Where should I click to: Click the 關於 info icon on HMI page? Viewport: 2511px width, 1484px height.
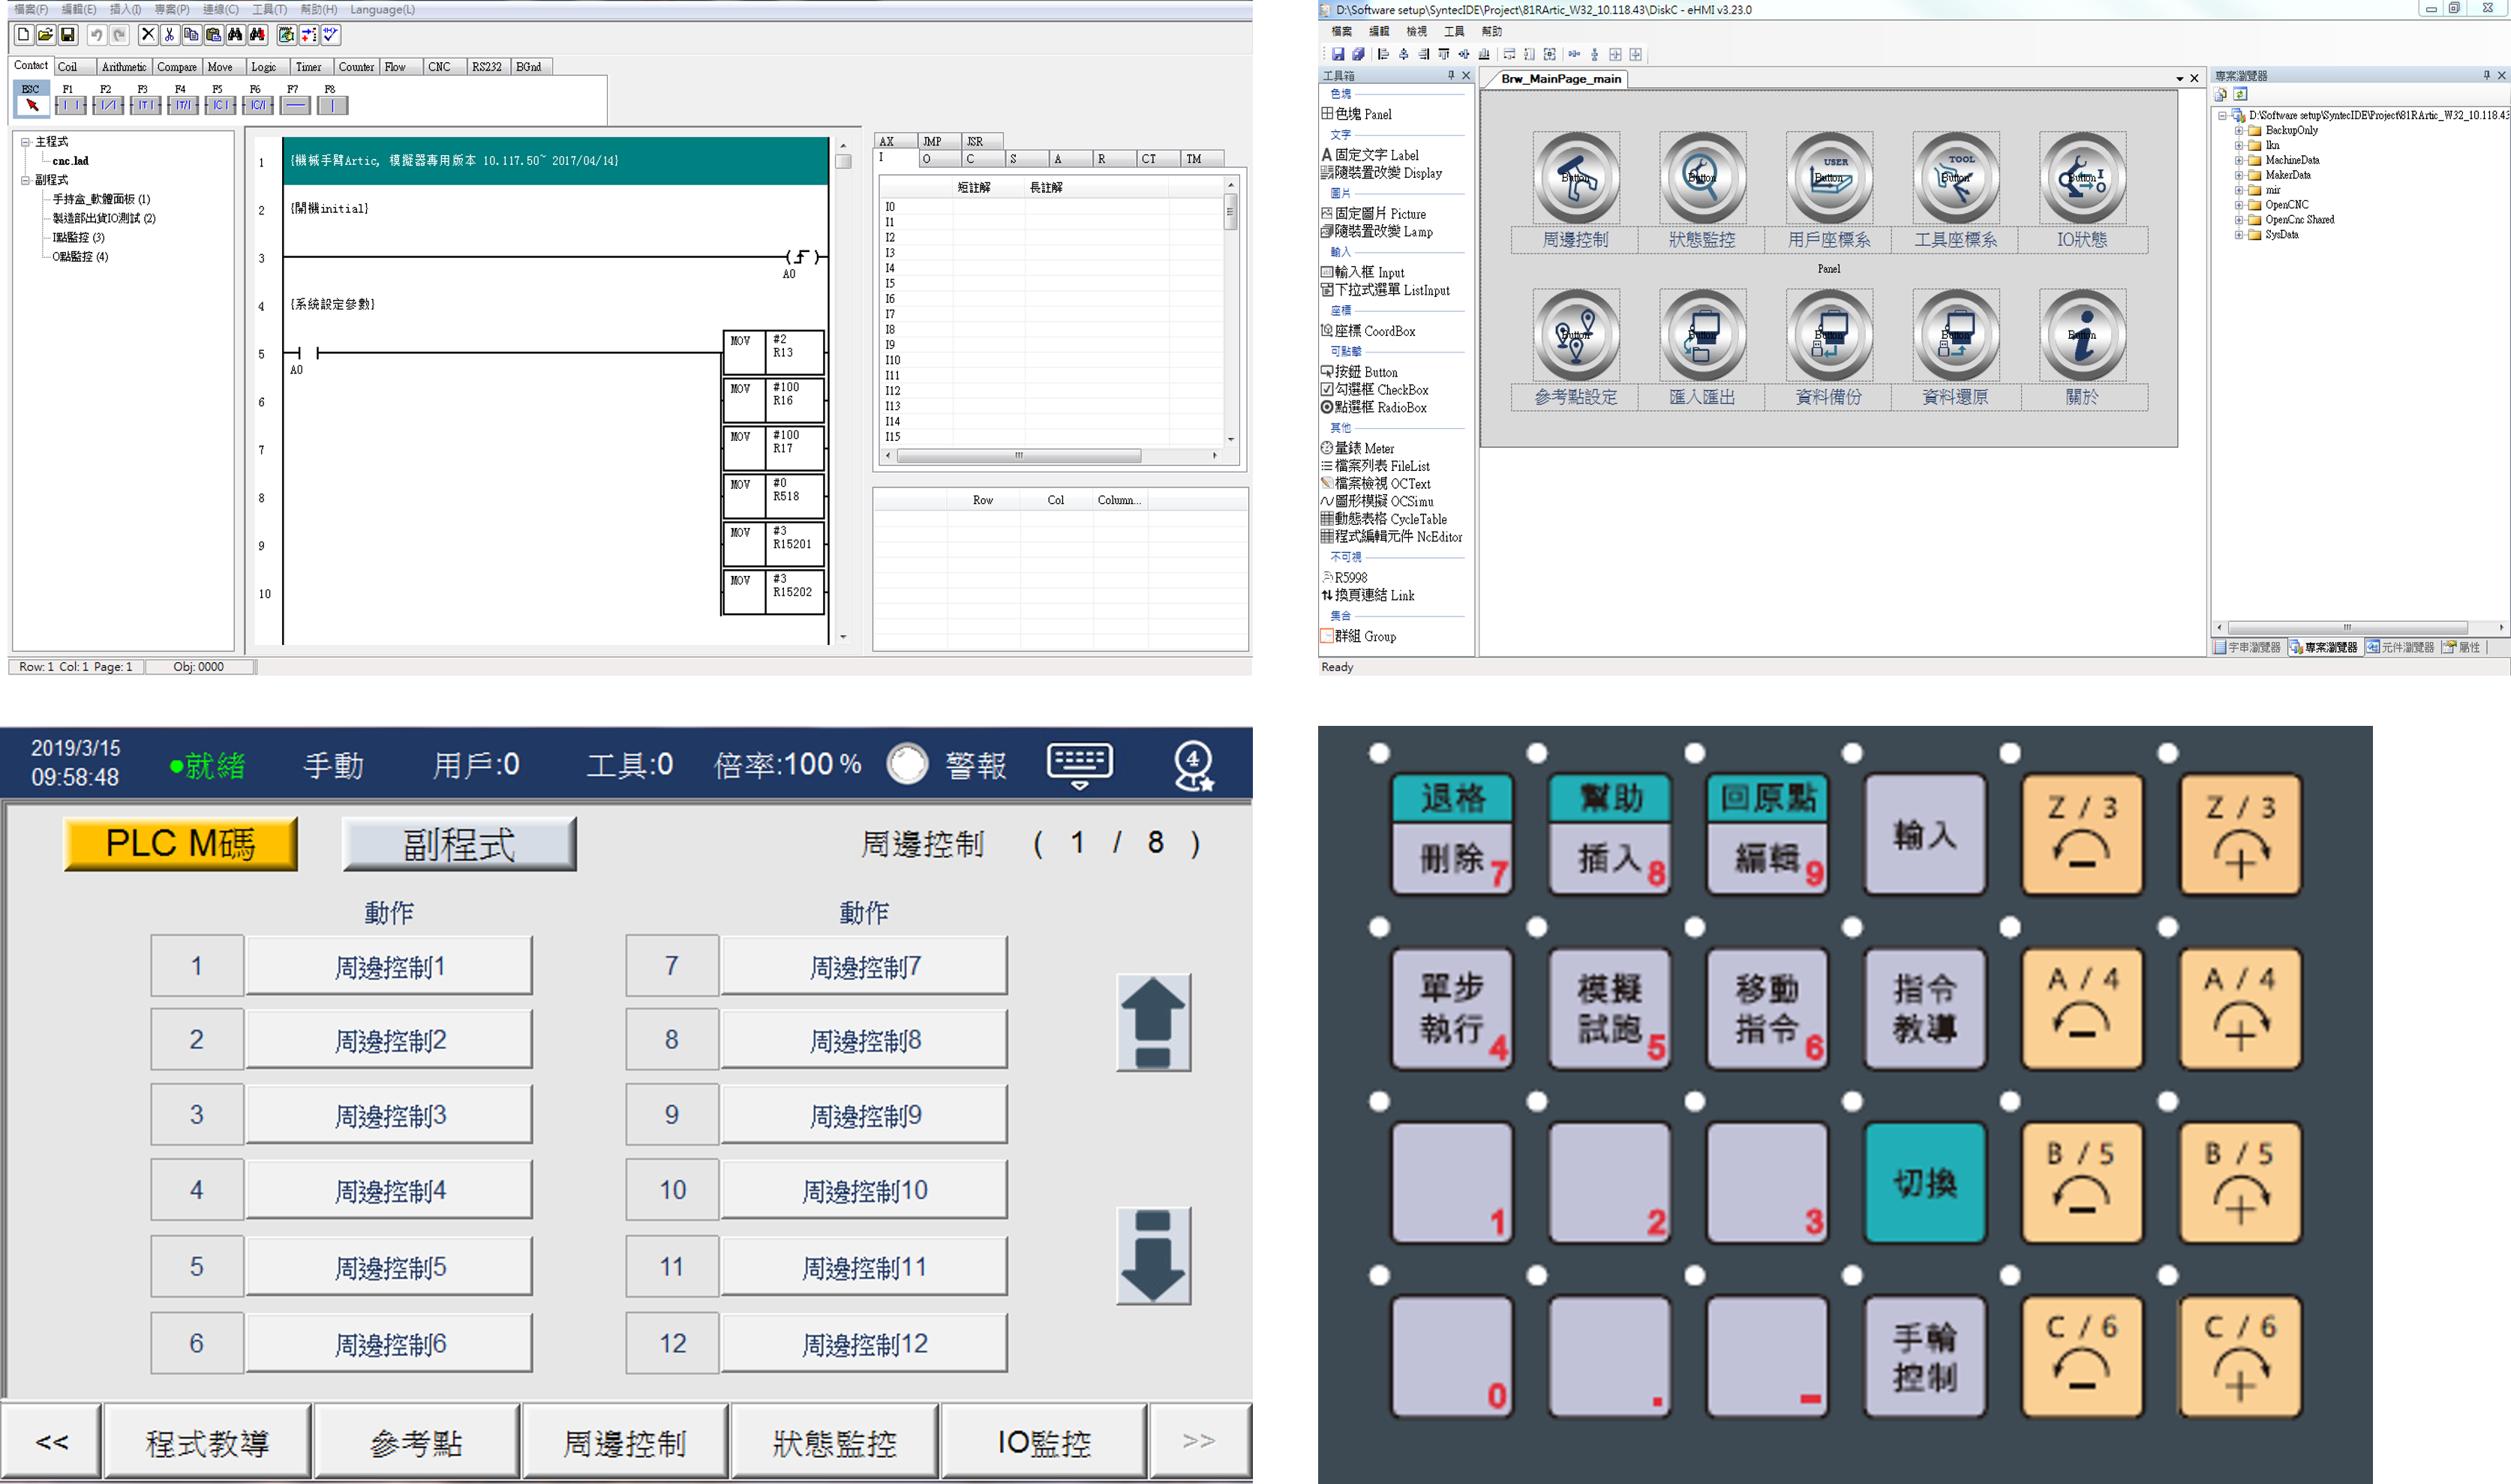[2082, 336]
